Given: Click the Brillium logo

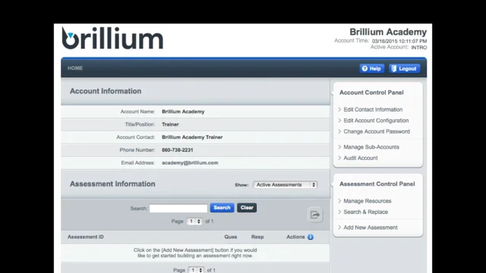Looking at the screenshot, I should [112, 38].
